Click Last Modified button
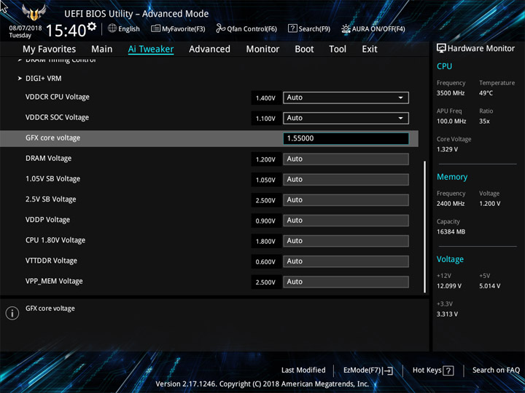Screen dimensions: 525x393 pos(303,370)
